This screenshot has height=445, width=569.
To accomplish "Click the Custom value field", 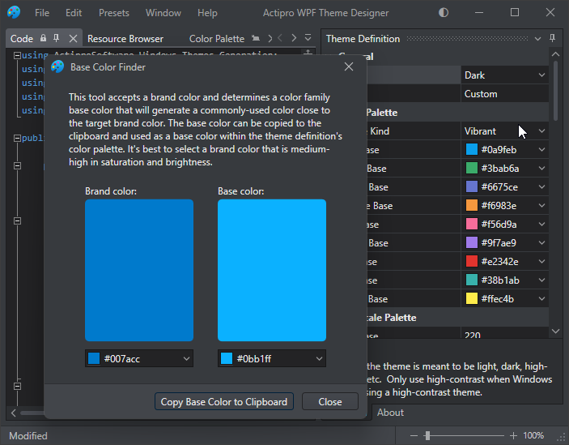I will pos(505,94).
